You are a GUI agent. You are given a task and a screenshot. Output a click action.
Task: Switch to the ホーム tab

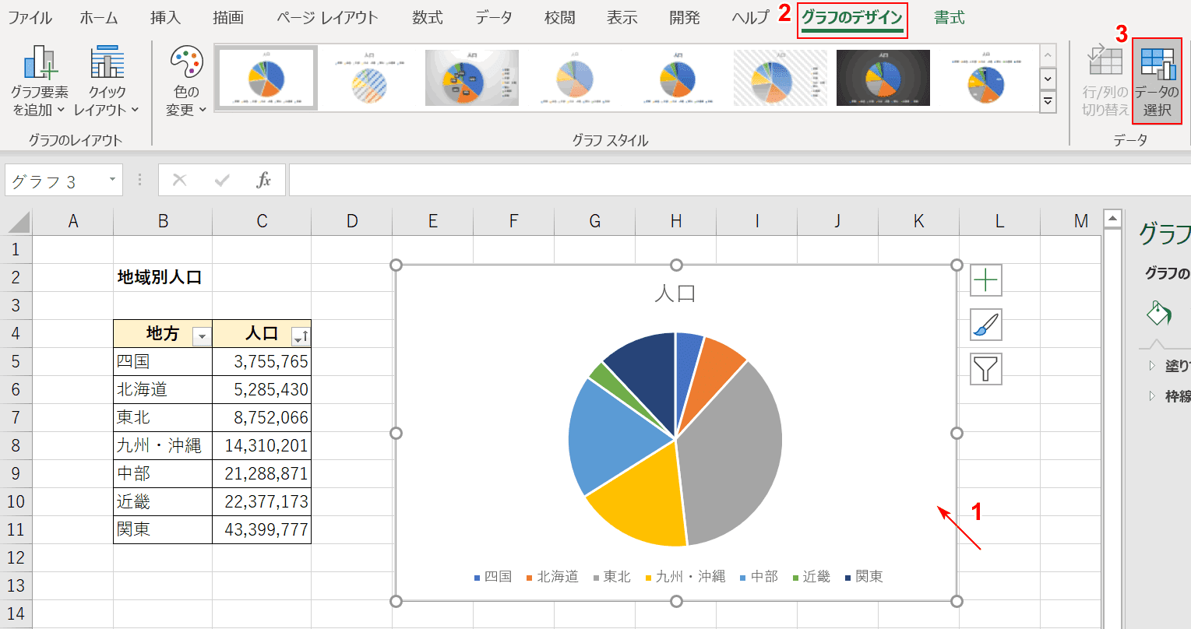(x=99, y=18)
